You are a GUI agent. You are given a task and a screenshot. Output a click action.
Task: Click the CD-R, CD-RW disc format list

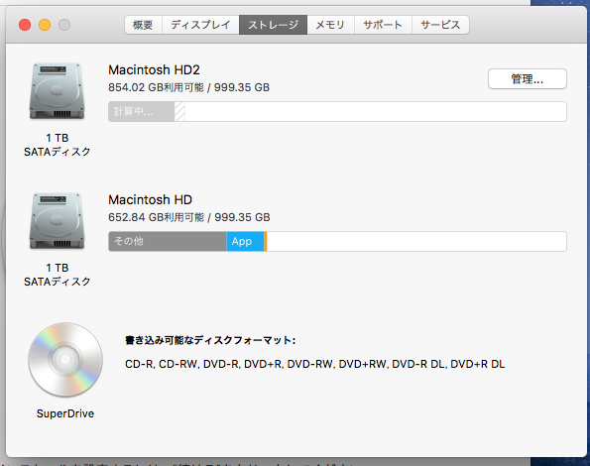coord(315,364)
